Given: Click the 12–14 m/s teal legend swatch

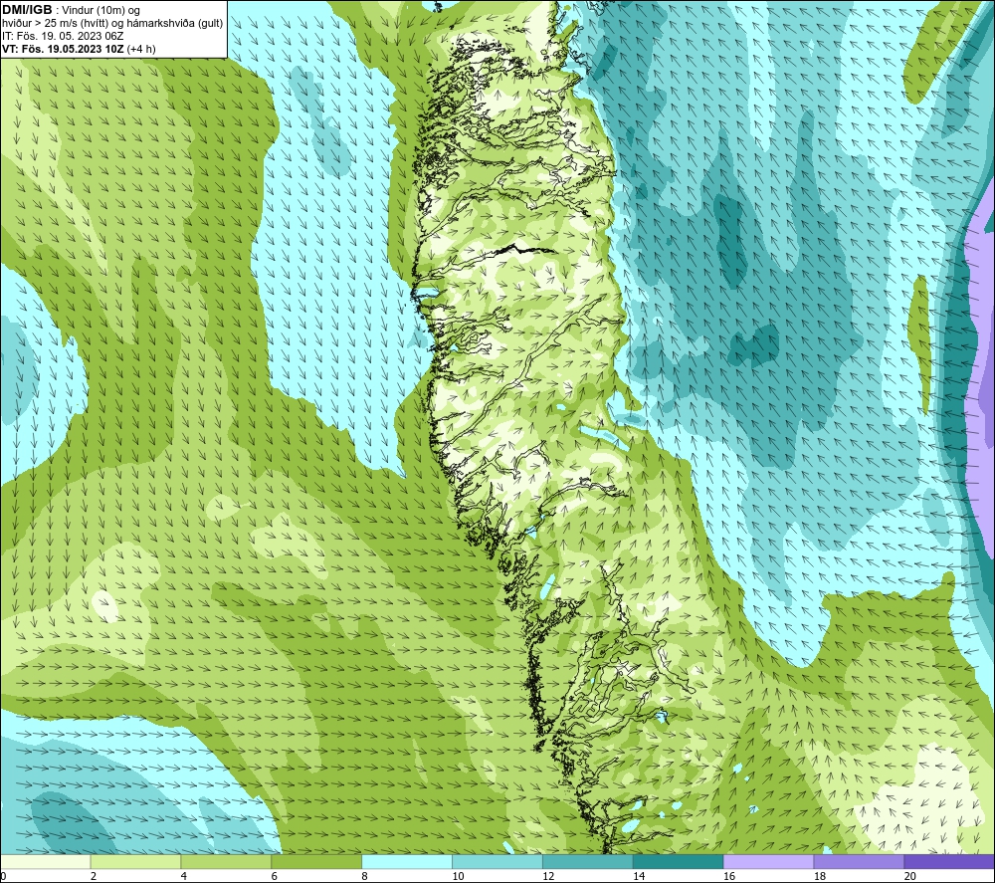Looking at the screenshot, I should [x=588, y=861].
